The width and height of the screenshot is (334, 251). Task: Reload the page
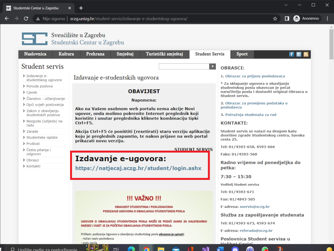tap(26, 19)
